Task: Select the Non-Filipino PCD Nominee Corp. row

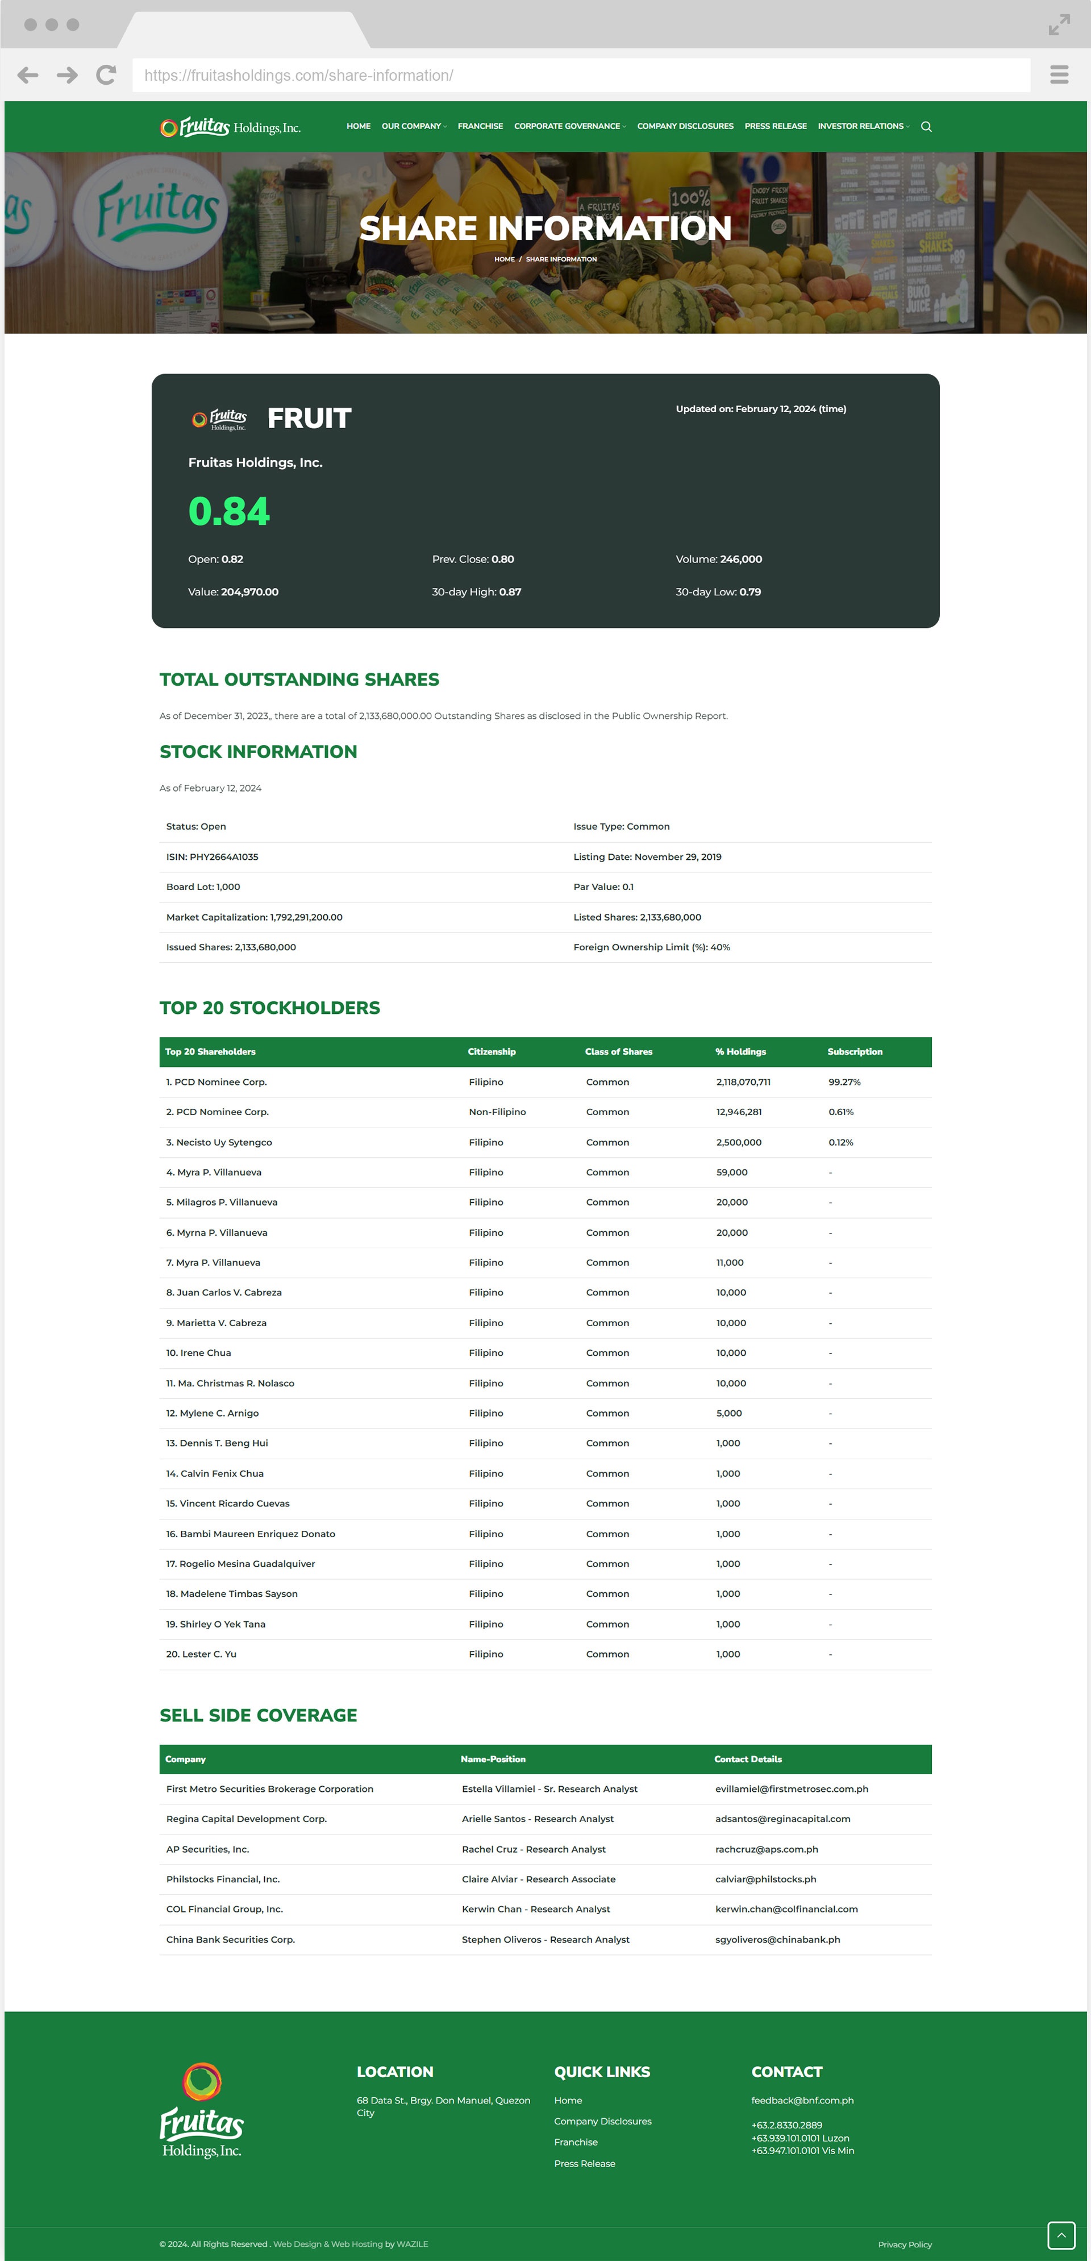Action: click(x=545, y=1112)
